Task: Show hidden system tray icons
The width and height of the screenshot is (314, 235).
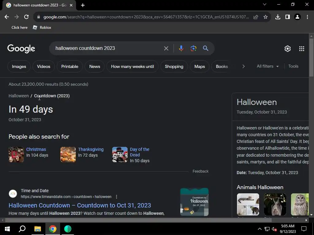Action: click(x=259, y=229)
